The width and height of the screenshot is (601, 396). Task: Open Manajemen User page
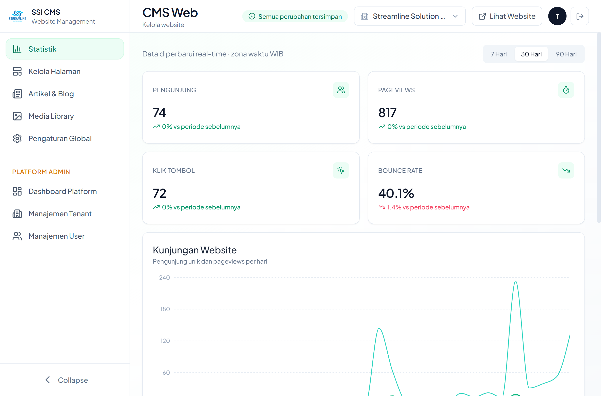(65, 236)
